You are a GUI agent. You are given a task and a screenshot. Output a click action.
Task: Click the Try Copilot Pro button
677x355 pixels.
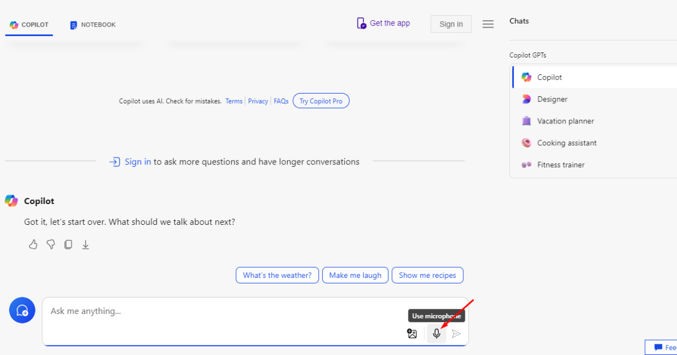click(x=321, y=101)
